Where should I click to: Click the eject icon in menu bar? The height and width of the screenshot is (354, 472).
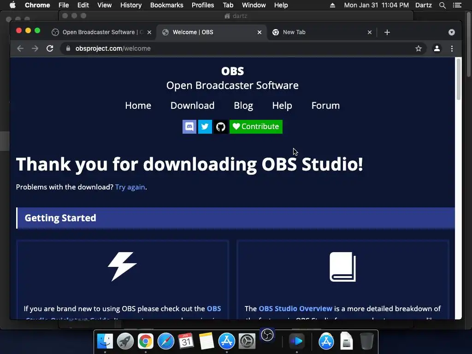[332, 5]
